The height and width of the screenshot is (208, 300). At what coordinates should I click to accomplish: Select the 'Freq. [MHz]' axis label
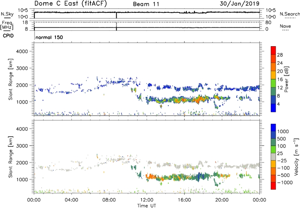7,25
